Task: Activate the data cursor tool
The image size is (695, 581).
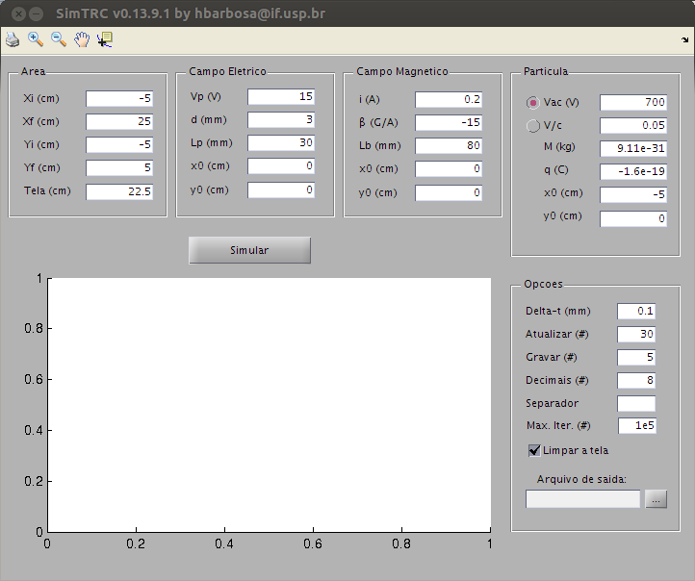Action: 105,39
